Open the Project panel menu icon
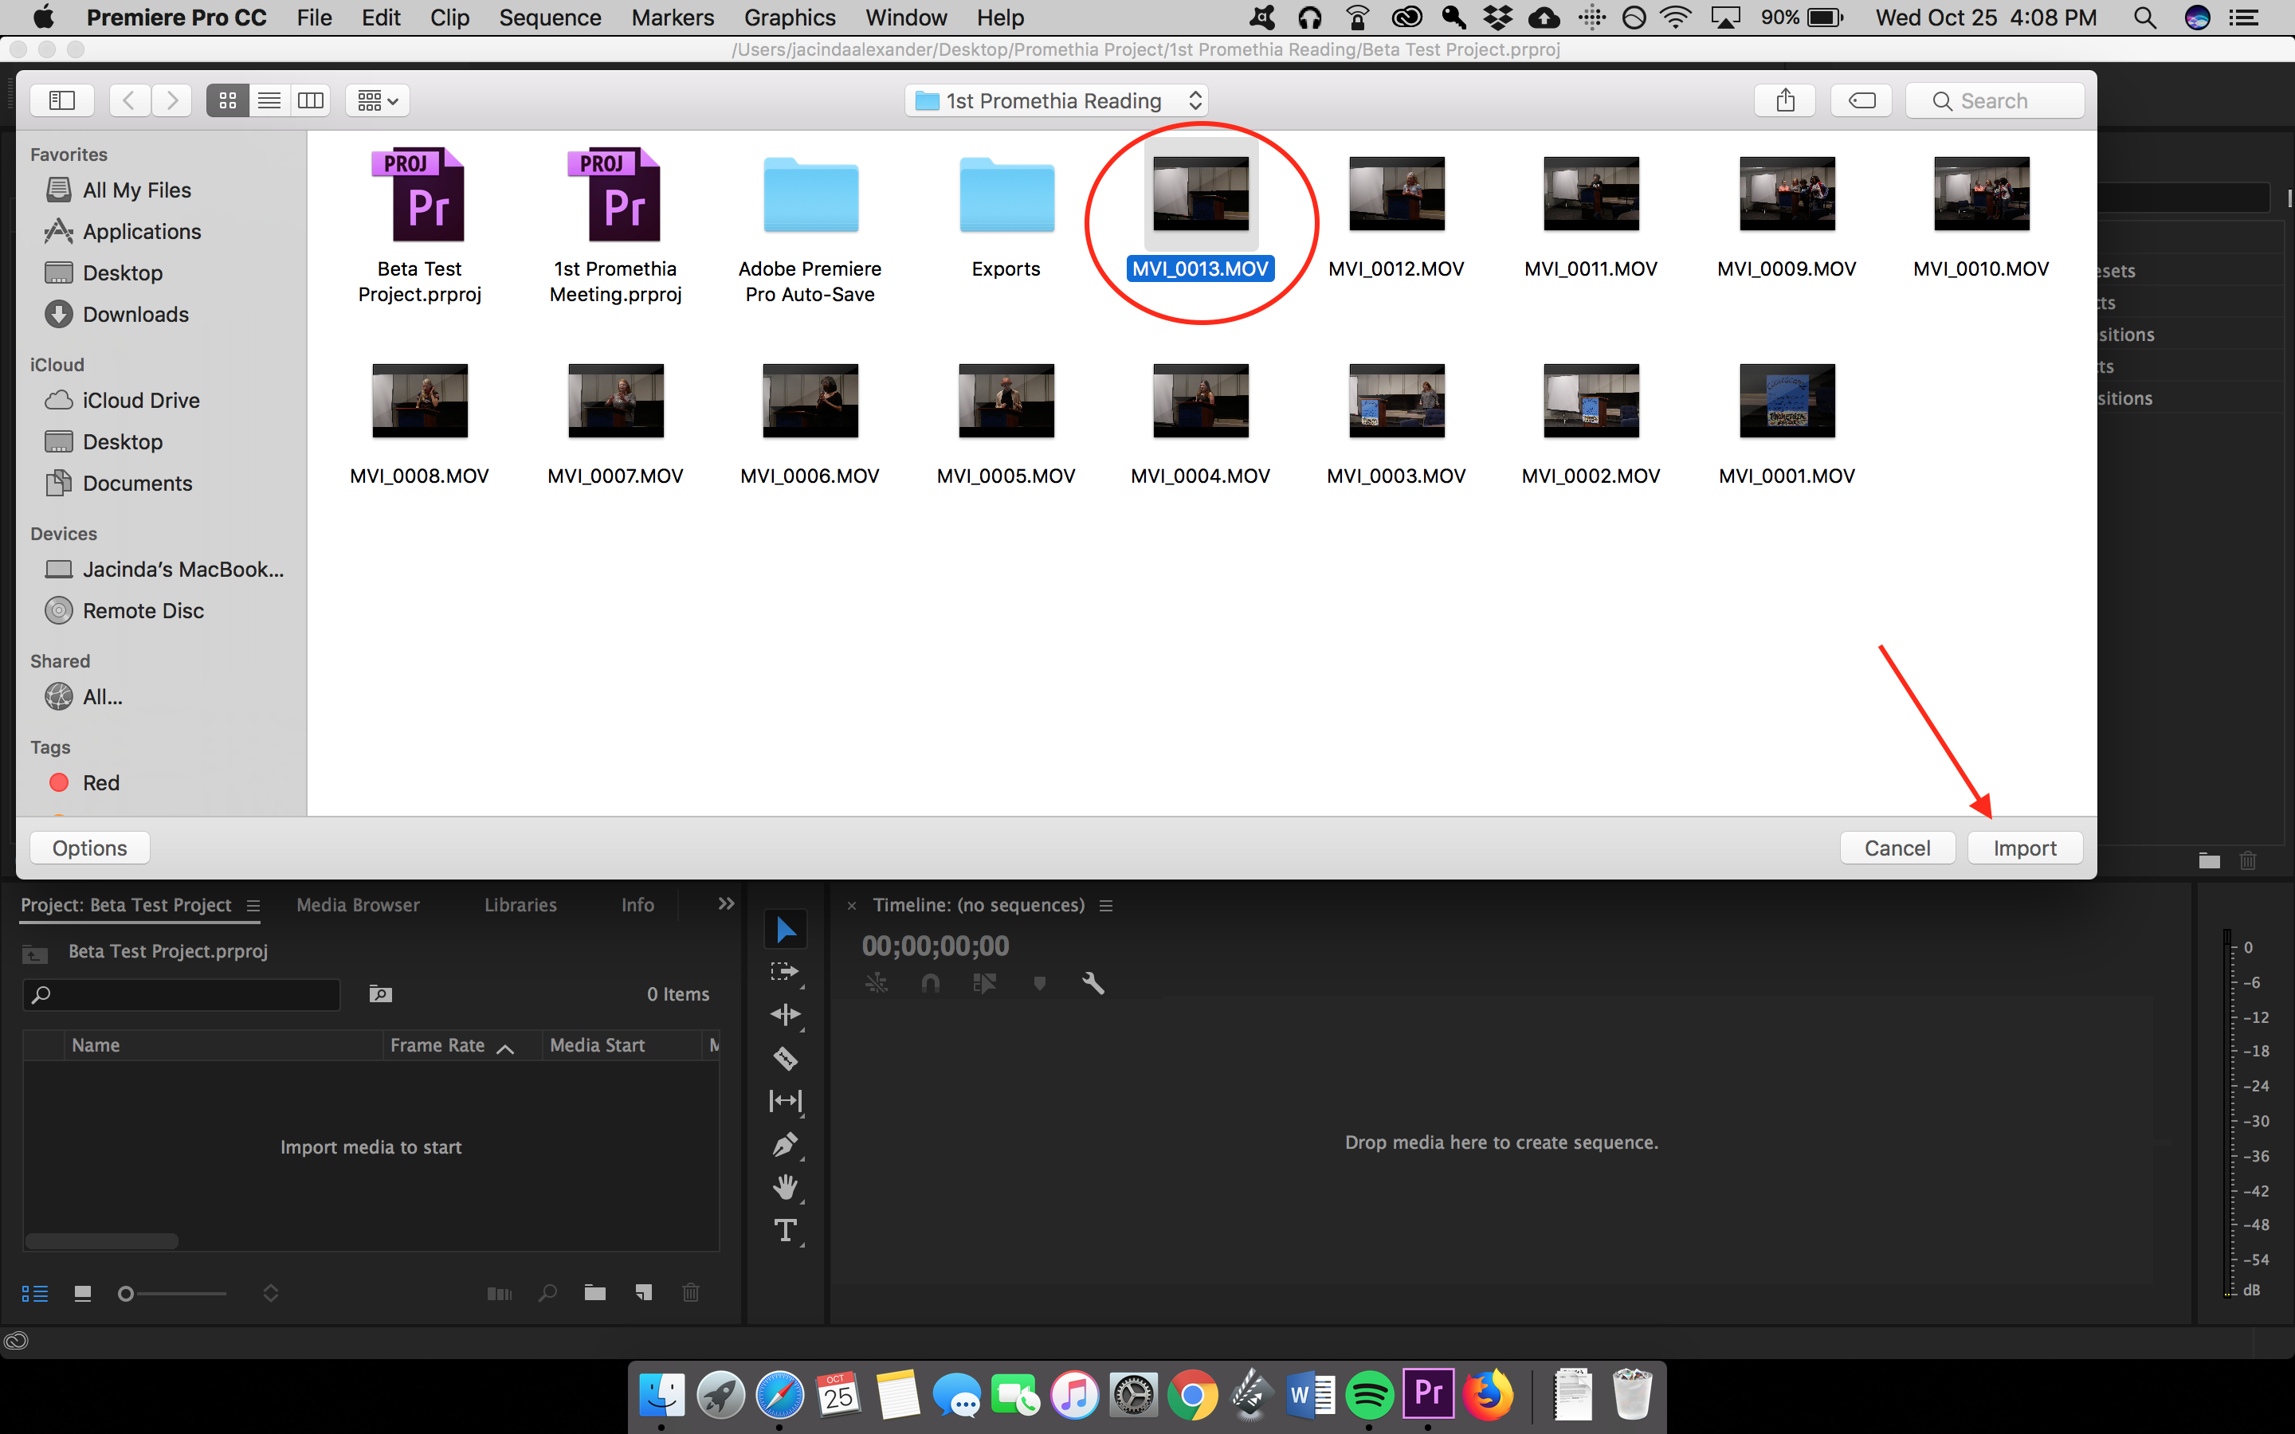This screenshot has height=1434, width=2295. point(253,906)
